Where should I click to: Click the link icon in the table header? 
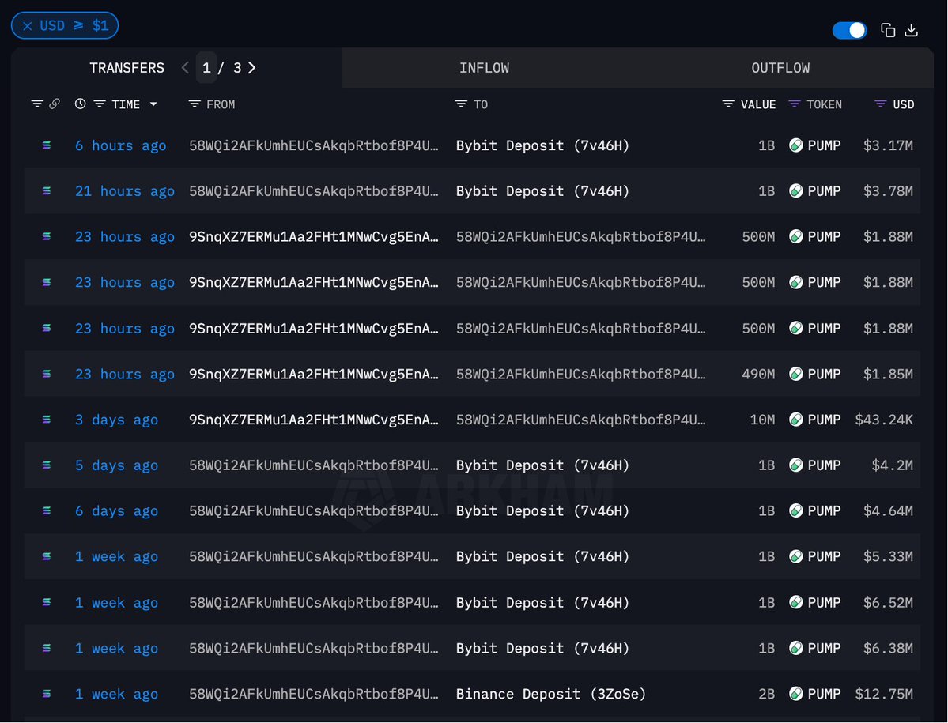pyautogui.click(x=55, y=104)
